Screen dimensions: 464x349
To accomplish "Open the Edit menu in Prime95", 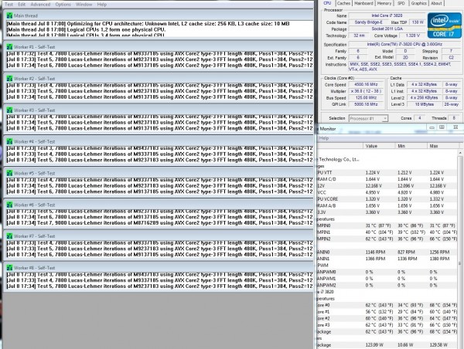I will [22, 5].
